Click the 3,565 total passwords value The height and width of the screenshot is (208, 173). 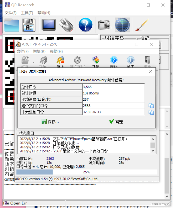[x=114, y=87]
